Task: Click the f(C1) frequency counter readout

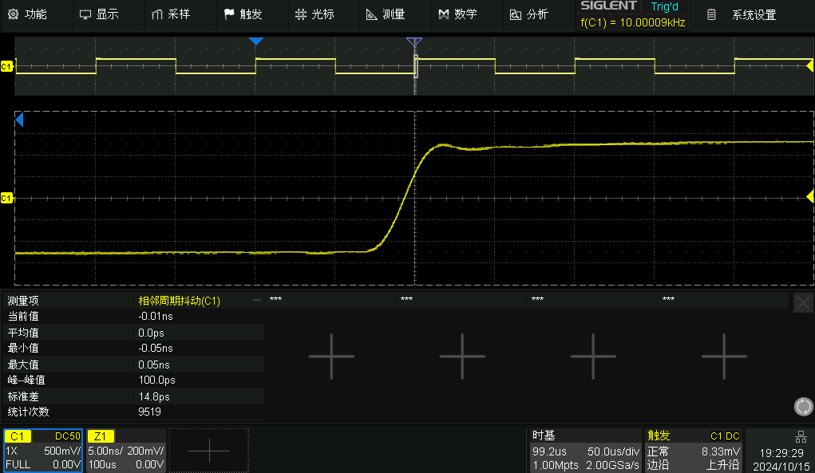Action: point(632,23)
